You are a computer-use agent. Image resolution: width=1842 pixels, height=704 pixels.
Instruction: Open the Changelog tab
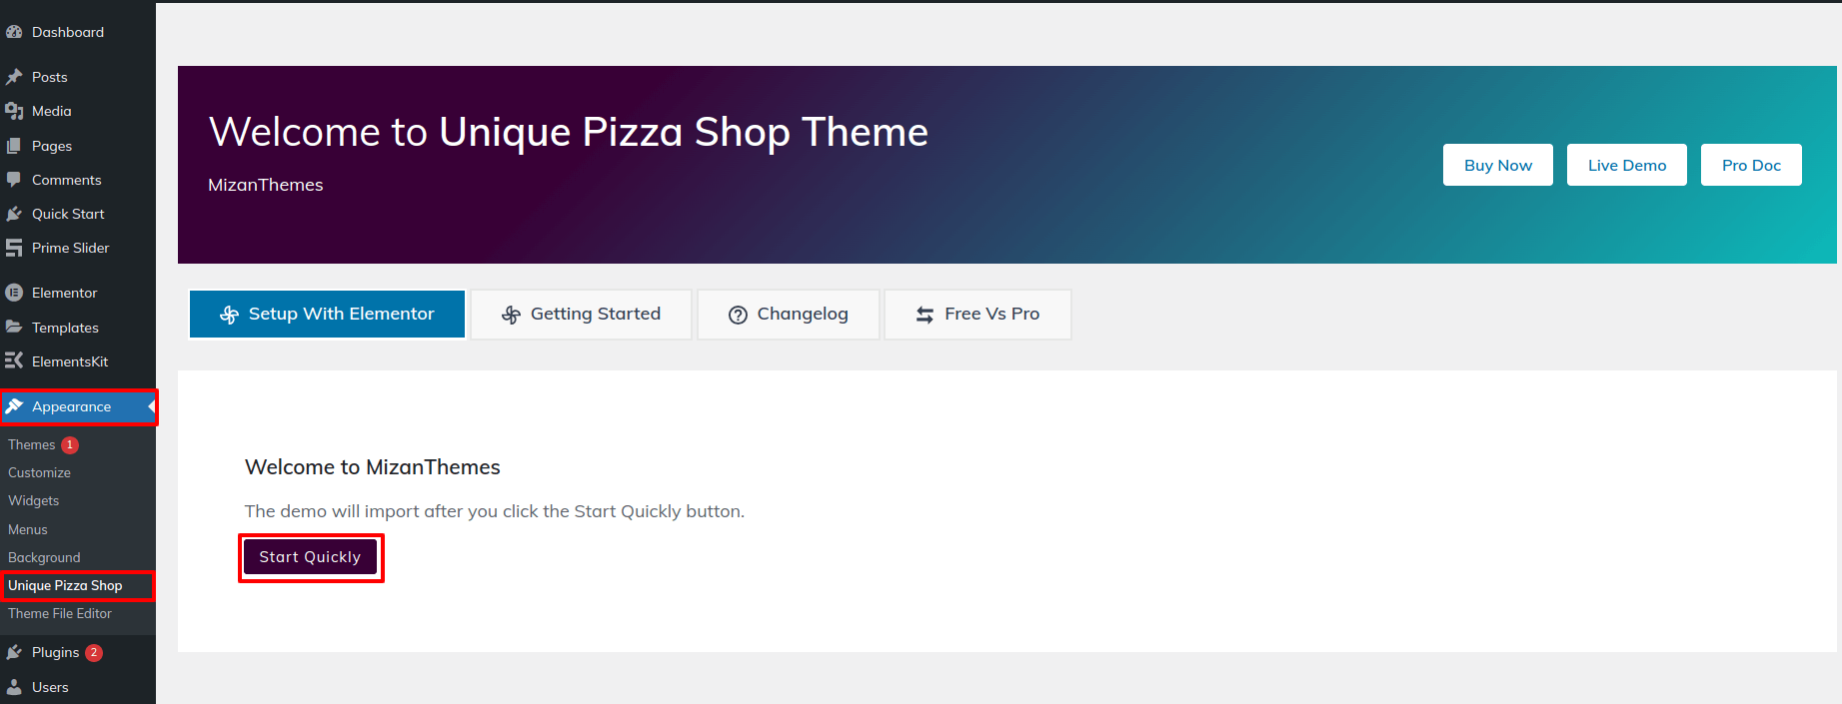pyautogui.click(x=788, y=315)
